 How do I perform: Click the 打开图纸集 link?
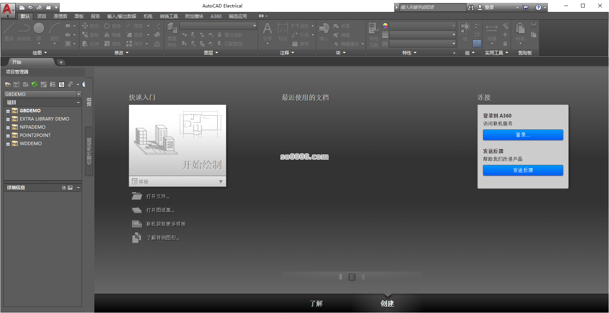coord(160,210)
